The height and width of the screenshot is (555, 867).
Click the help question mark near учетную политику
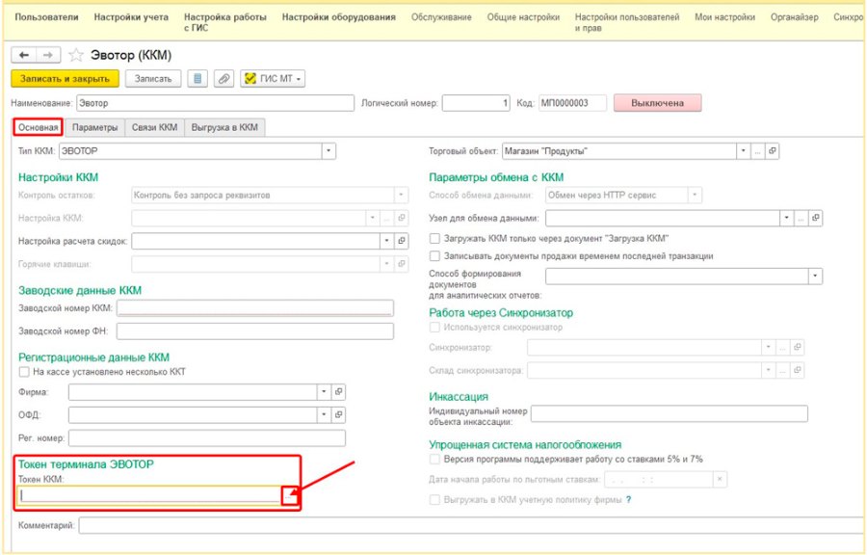pyautogui.click(x=629, y=500)
